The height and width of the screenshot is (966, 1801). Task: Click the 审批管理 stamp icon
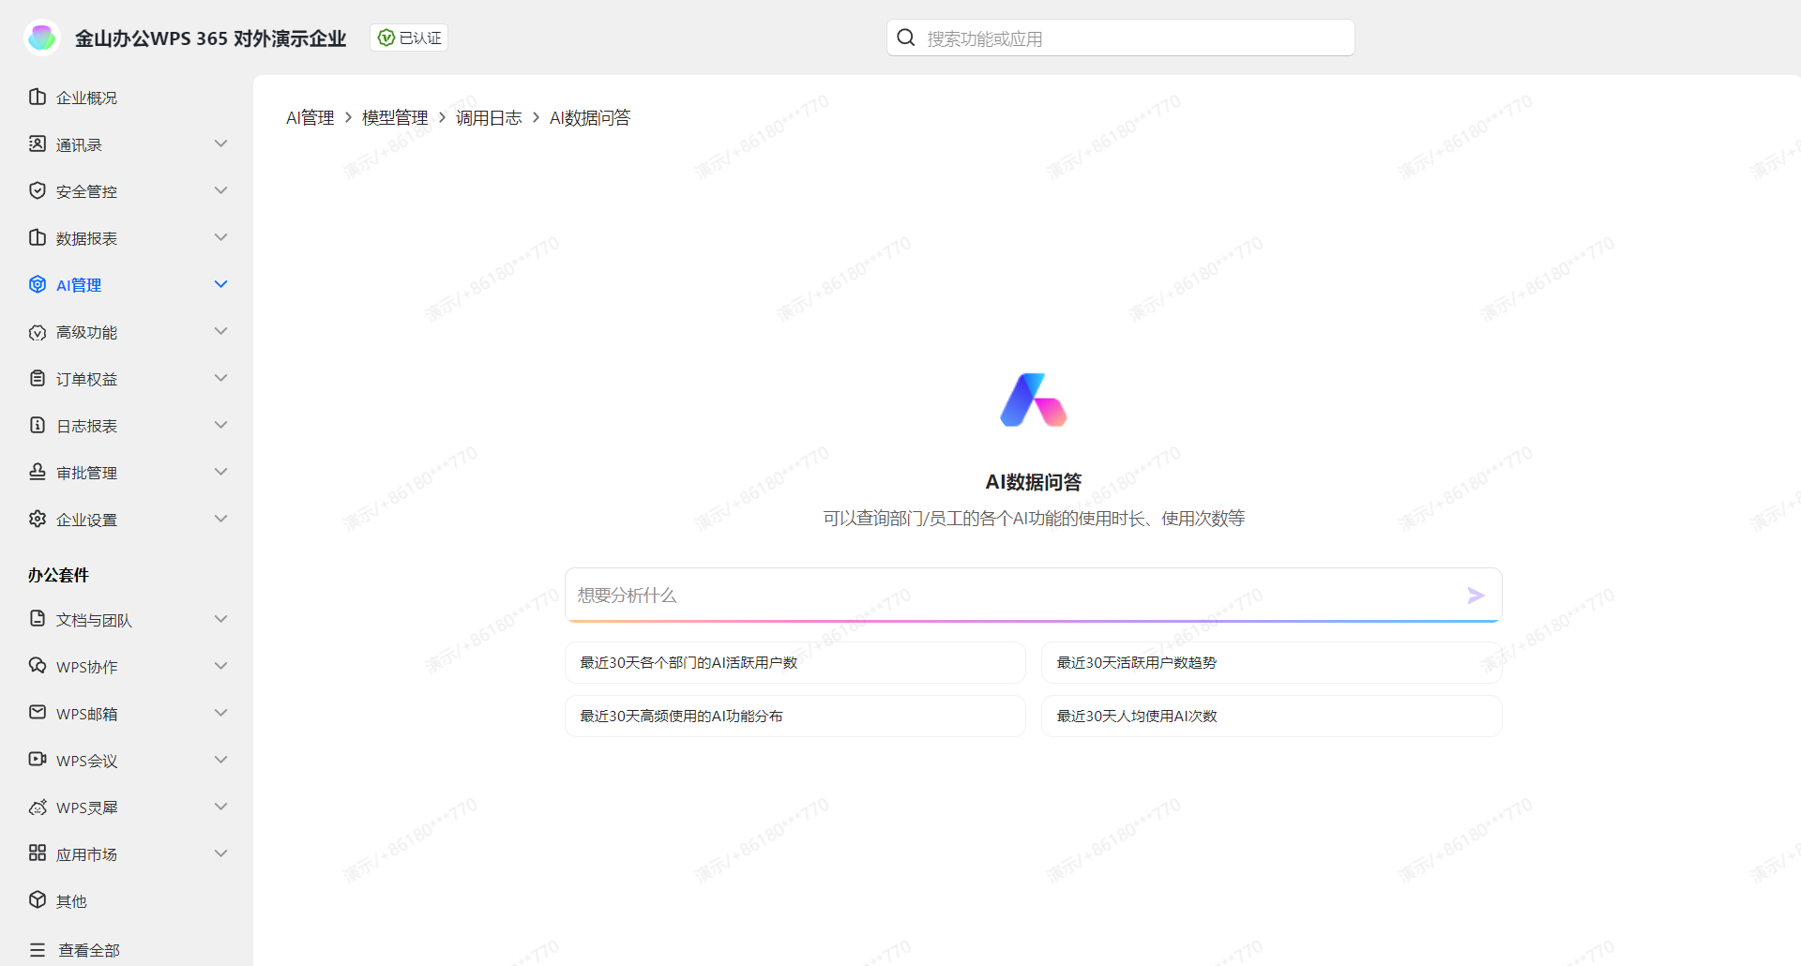(x=38, y=472)
